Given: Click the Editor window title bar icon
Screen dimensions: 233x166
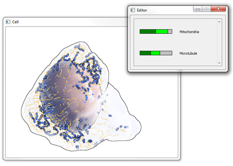Looking at the screenshot, I should pos(132,10).
